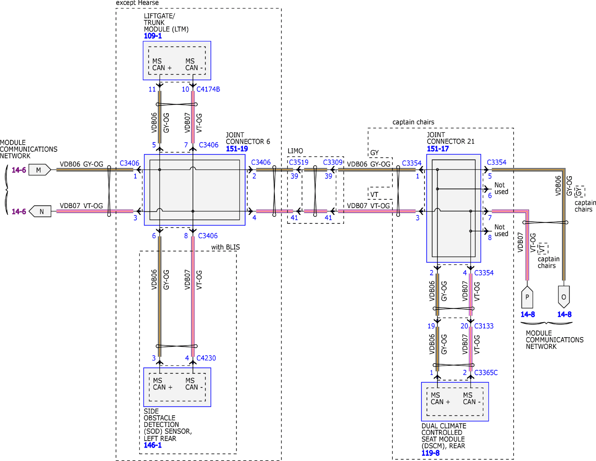Image resolution: width=596 pixels, height=461 pixels.
Task: Open the 14-6 page reference beside connector N
Action: coord(19,211)
